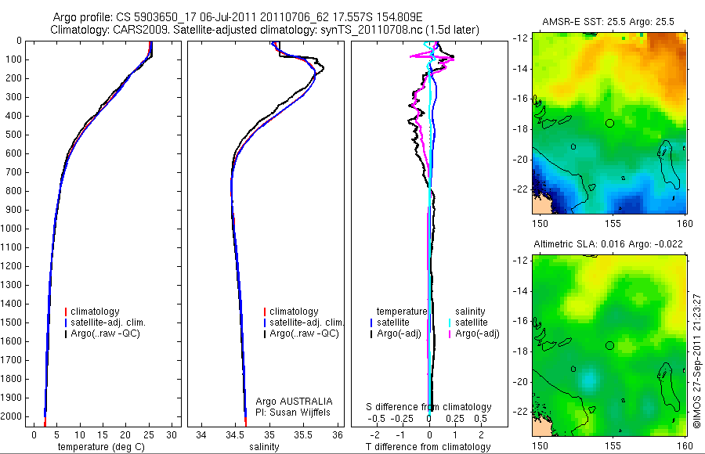Image resolution: width=705 pixels, height=454 pixels.
Task: Click the 'salinity' x-axis label
Action: [x=265, y=447]
